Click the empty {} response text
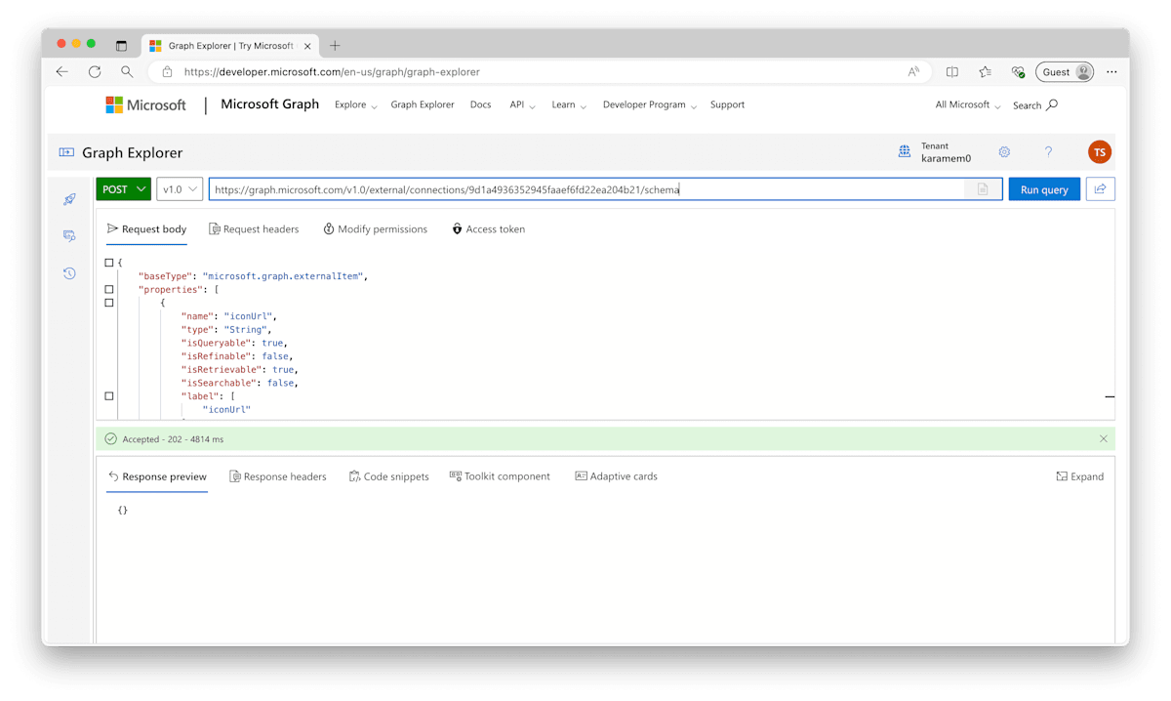The width and height of the screenshot is (1171, 701). pyautogui.click(x=122, y=510)
